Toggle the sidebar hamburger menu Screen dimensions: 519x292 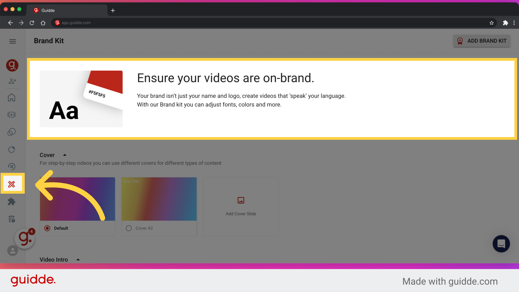(x=13, y=41)
